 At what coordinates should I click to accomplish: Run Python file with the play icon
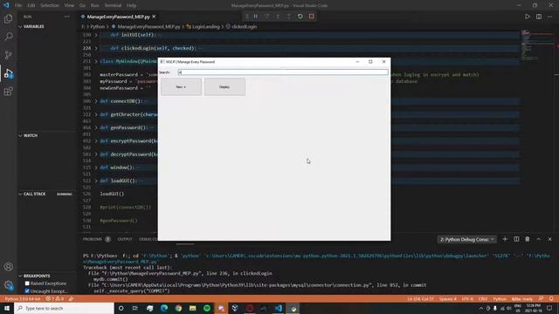point(528,17)
